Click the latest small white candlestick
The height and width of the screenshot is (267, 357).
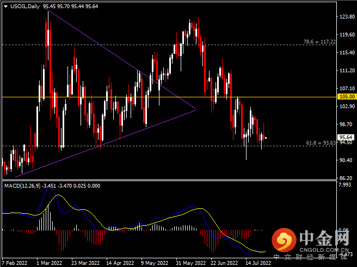coord(266,138)
